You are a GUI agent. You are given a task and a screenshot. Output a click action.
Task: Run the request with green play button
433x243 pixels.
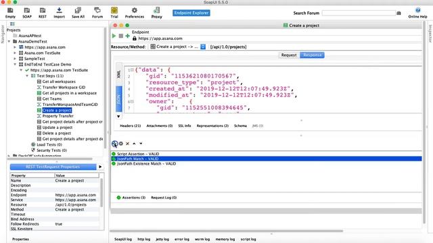[114, 36]
